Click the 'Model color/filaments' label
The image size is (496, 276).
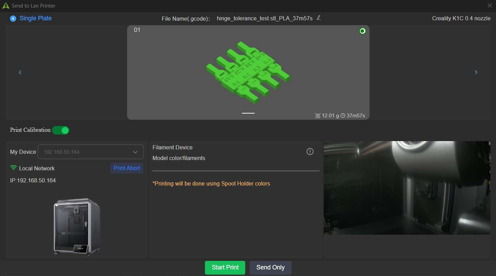(x=179, y=158)
